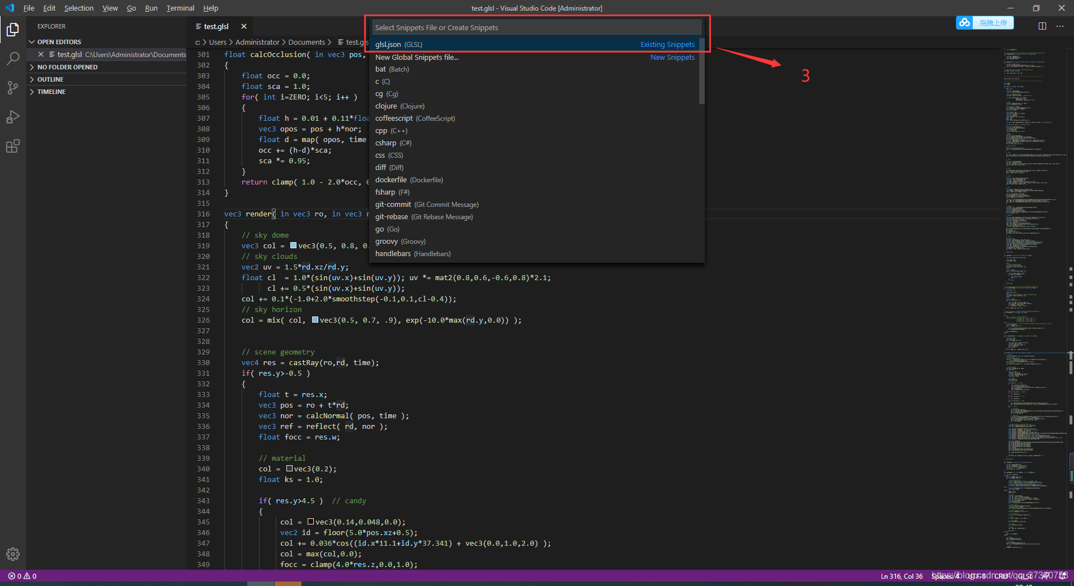Open the Selection menu
The height and width of the screenshot is (586, 1074).
(x=79, y=8)
